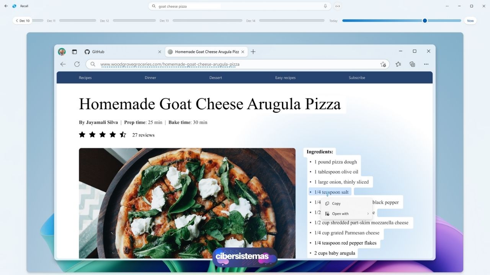Select the 1/4 cup grated Parmesan cheese line
The image size is (490, 275).
click(x=347, y=233)
